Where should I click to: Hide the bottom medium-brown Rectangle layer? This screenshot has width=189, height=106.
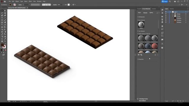tap(166, 22)
